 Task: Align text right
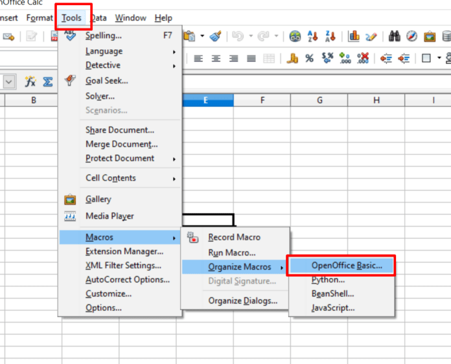coord(233,59)
